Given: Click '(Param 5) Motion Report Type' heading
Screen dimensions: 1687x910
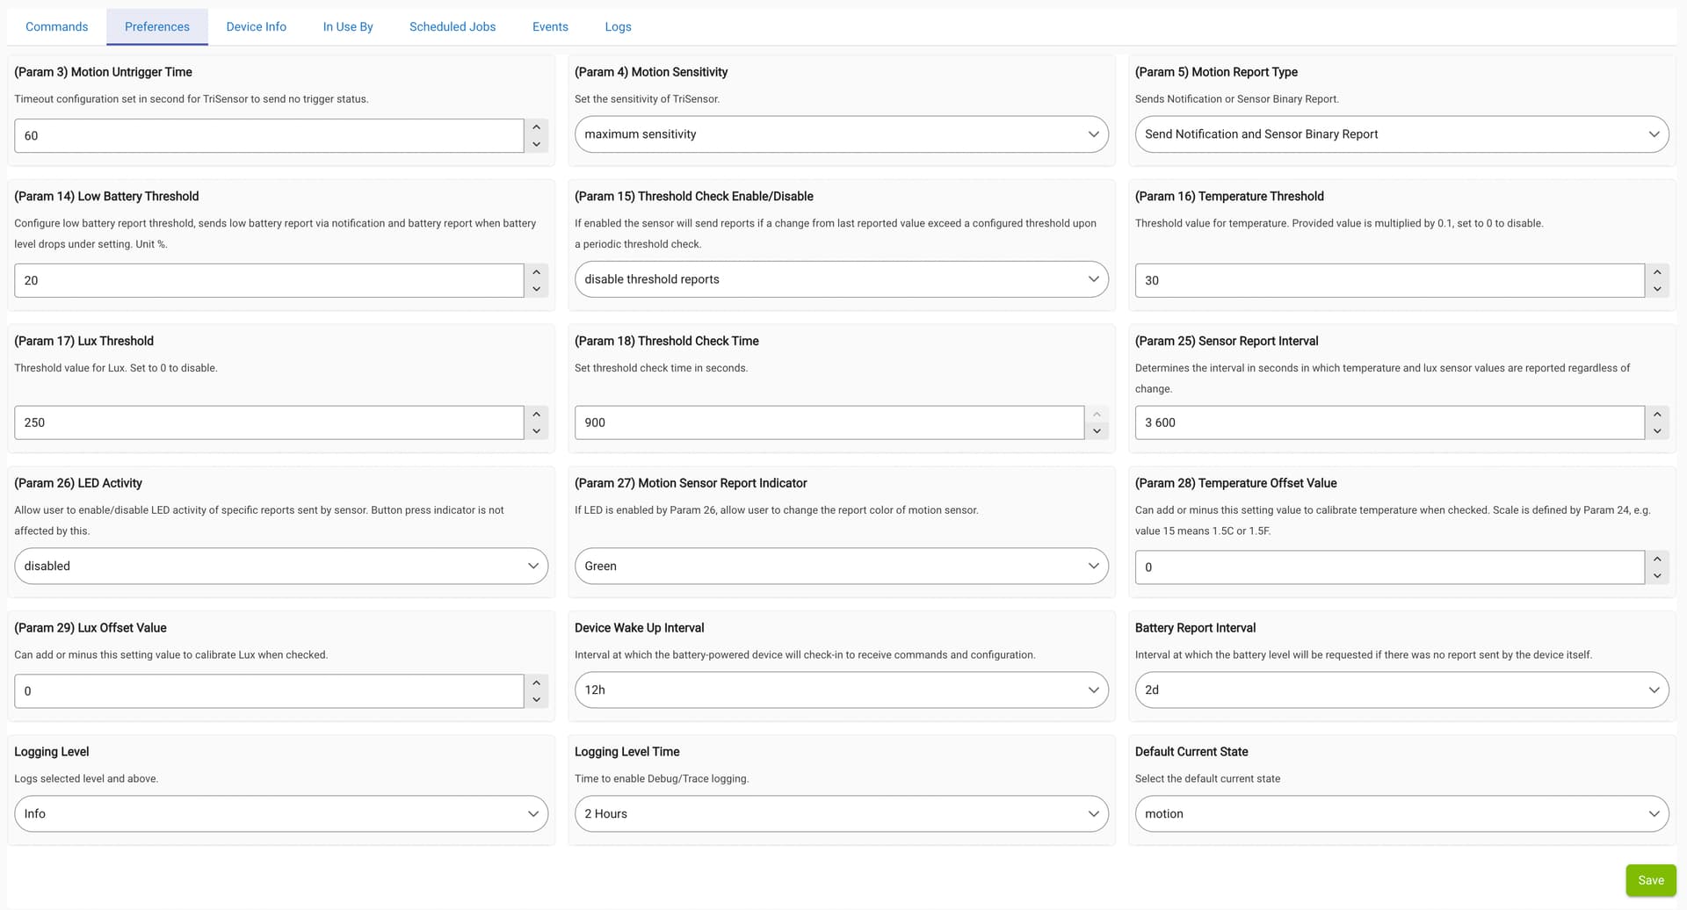Looking at the screenshot, I should tap(1216, 72).
